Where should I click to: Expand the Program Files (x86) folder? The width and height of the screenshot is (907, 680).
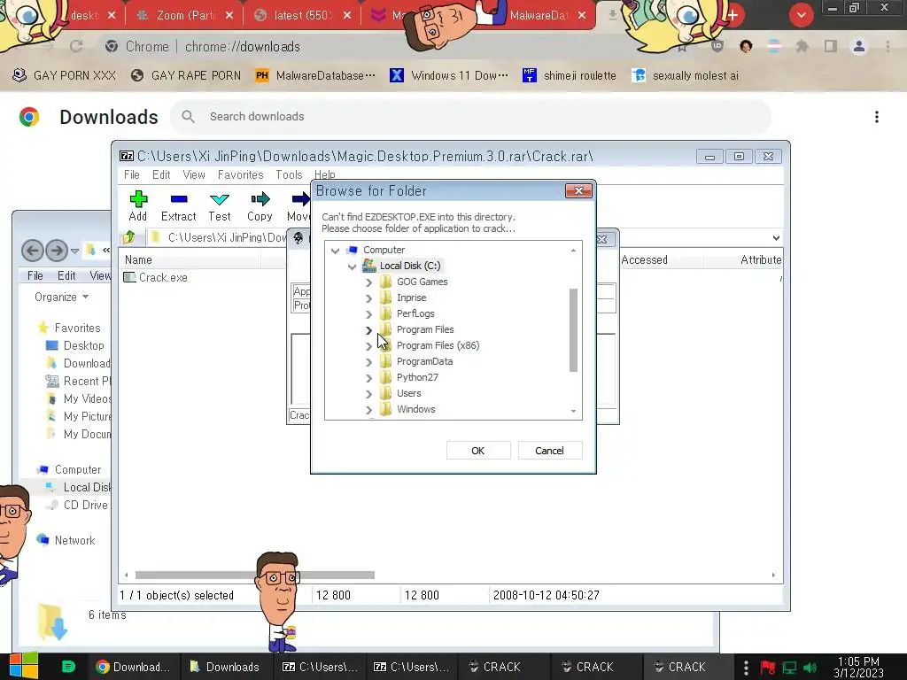[x=368, y=346]
